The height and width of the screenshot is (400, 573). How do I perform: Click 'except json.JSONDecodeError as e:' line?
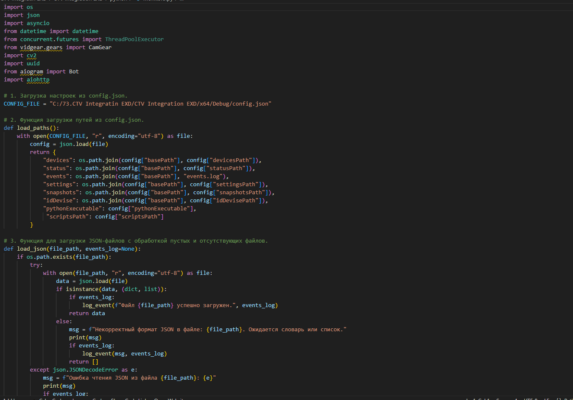(84, 370)
